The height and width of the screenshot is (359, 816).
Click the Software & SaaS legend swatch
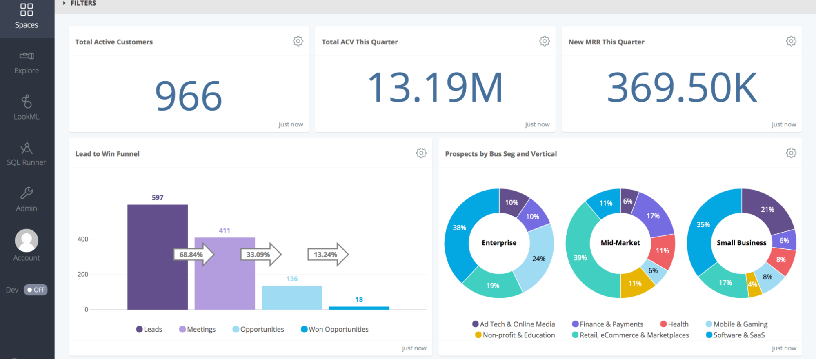click(x=709, y=335)
